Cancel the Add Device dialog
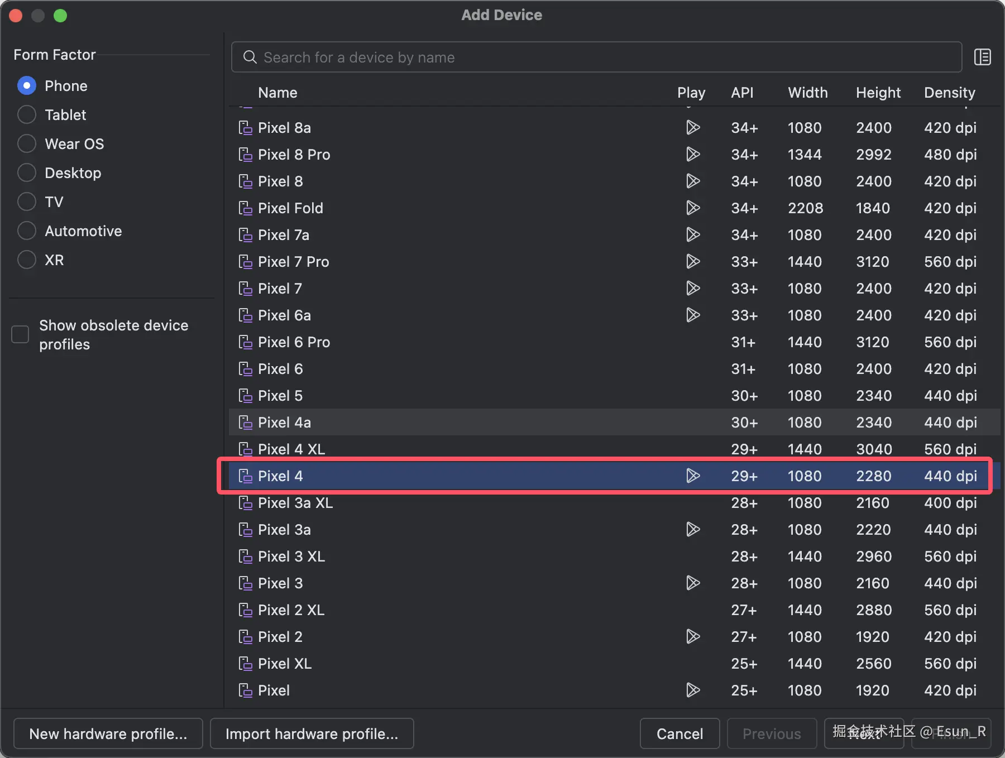This screenshot has height=758, width=1005. [x=679, y=733]
